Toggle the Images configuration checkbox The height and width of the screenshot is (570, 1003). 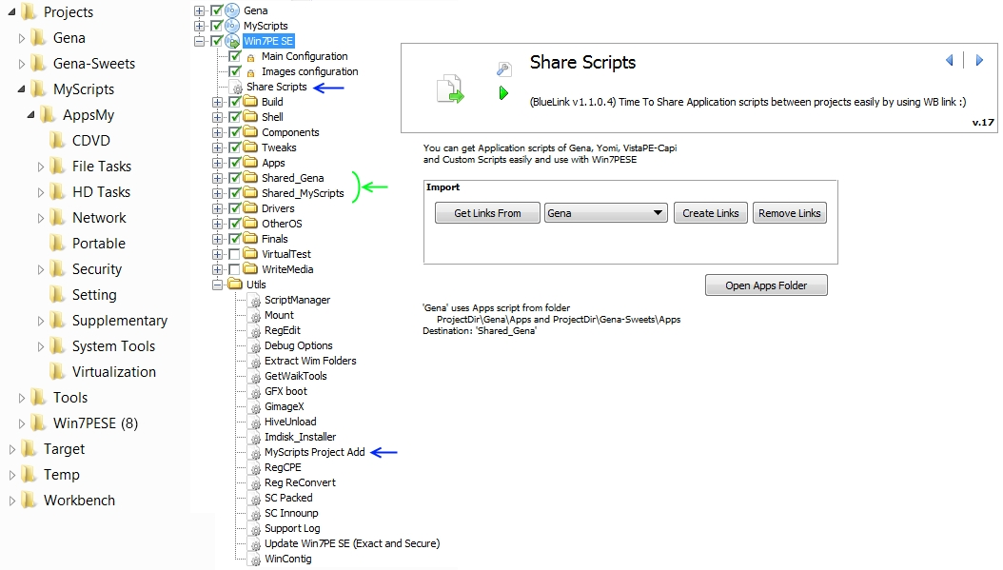coord(235,71)
